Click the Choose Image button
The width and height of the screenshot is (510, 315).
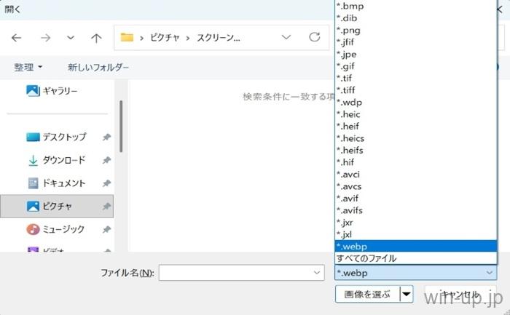point(366,295)
